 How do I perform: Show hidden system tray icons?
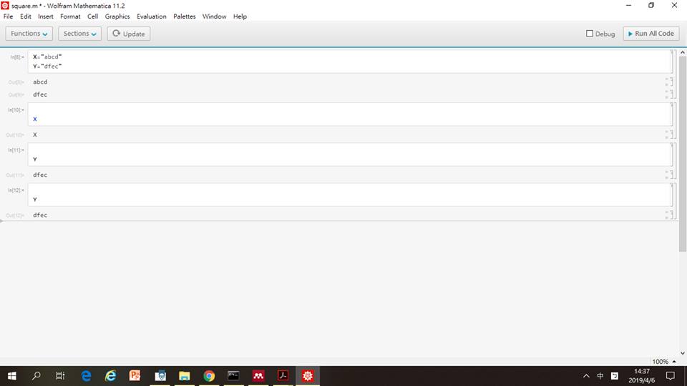(586, 376)
